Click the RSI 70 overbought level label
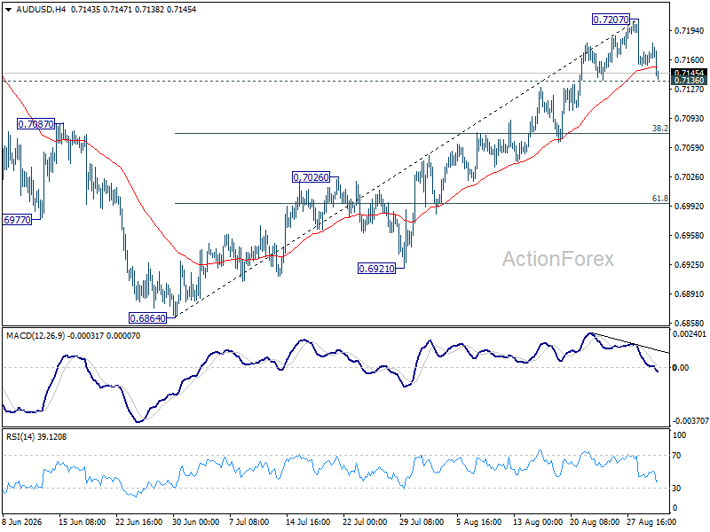710x532 pixels. 676,456
